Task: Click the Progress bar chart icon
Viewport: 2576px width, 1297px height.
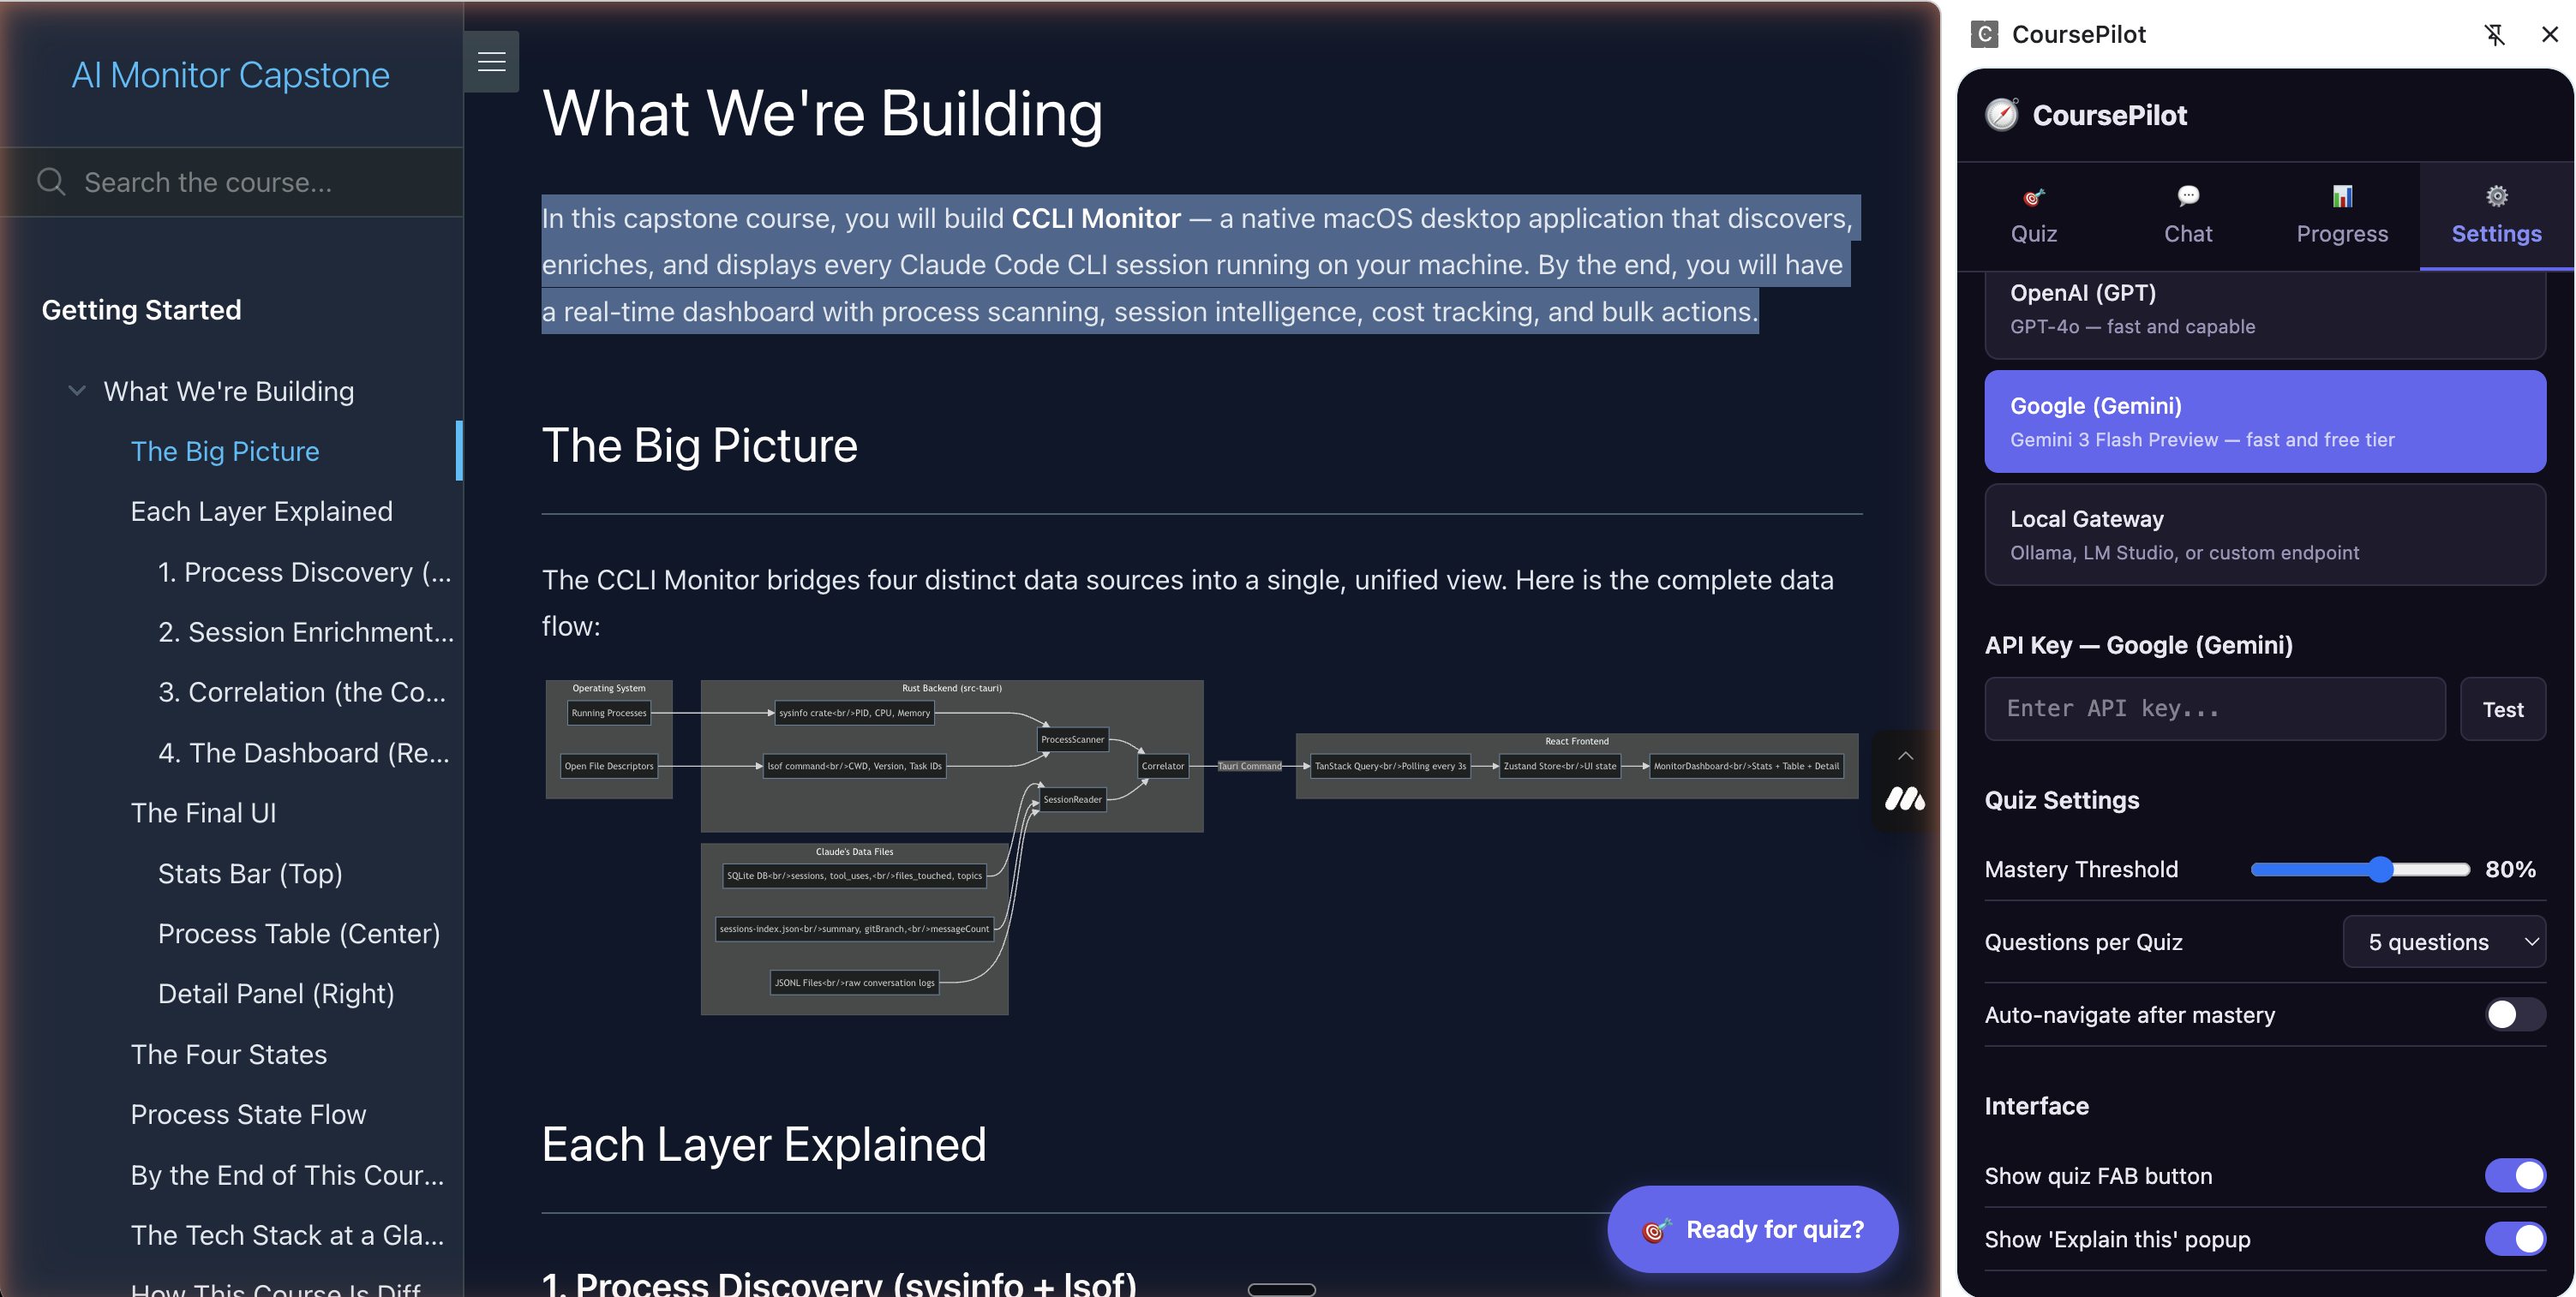Action: (x=2341, y=196)
